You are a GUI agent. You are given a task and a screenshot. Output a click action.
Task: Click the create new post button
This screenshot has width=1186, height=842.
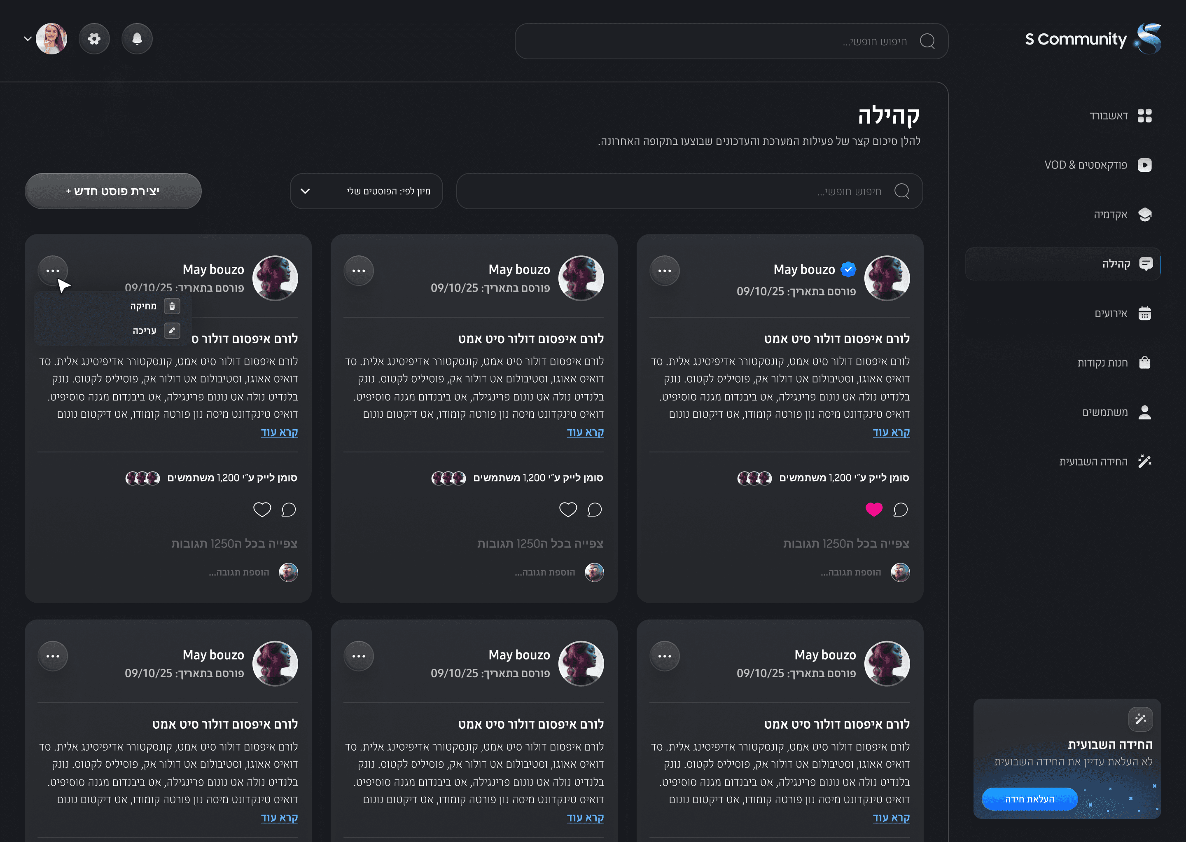pyautogui.click(x=113, y=191)
